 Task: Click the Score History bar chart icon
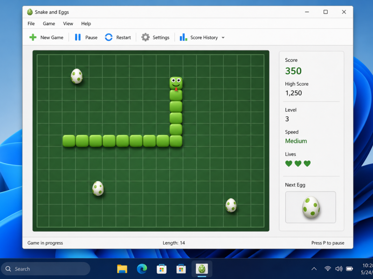(183, 37)
